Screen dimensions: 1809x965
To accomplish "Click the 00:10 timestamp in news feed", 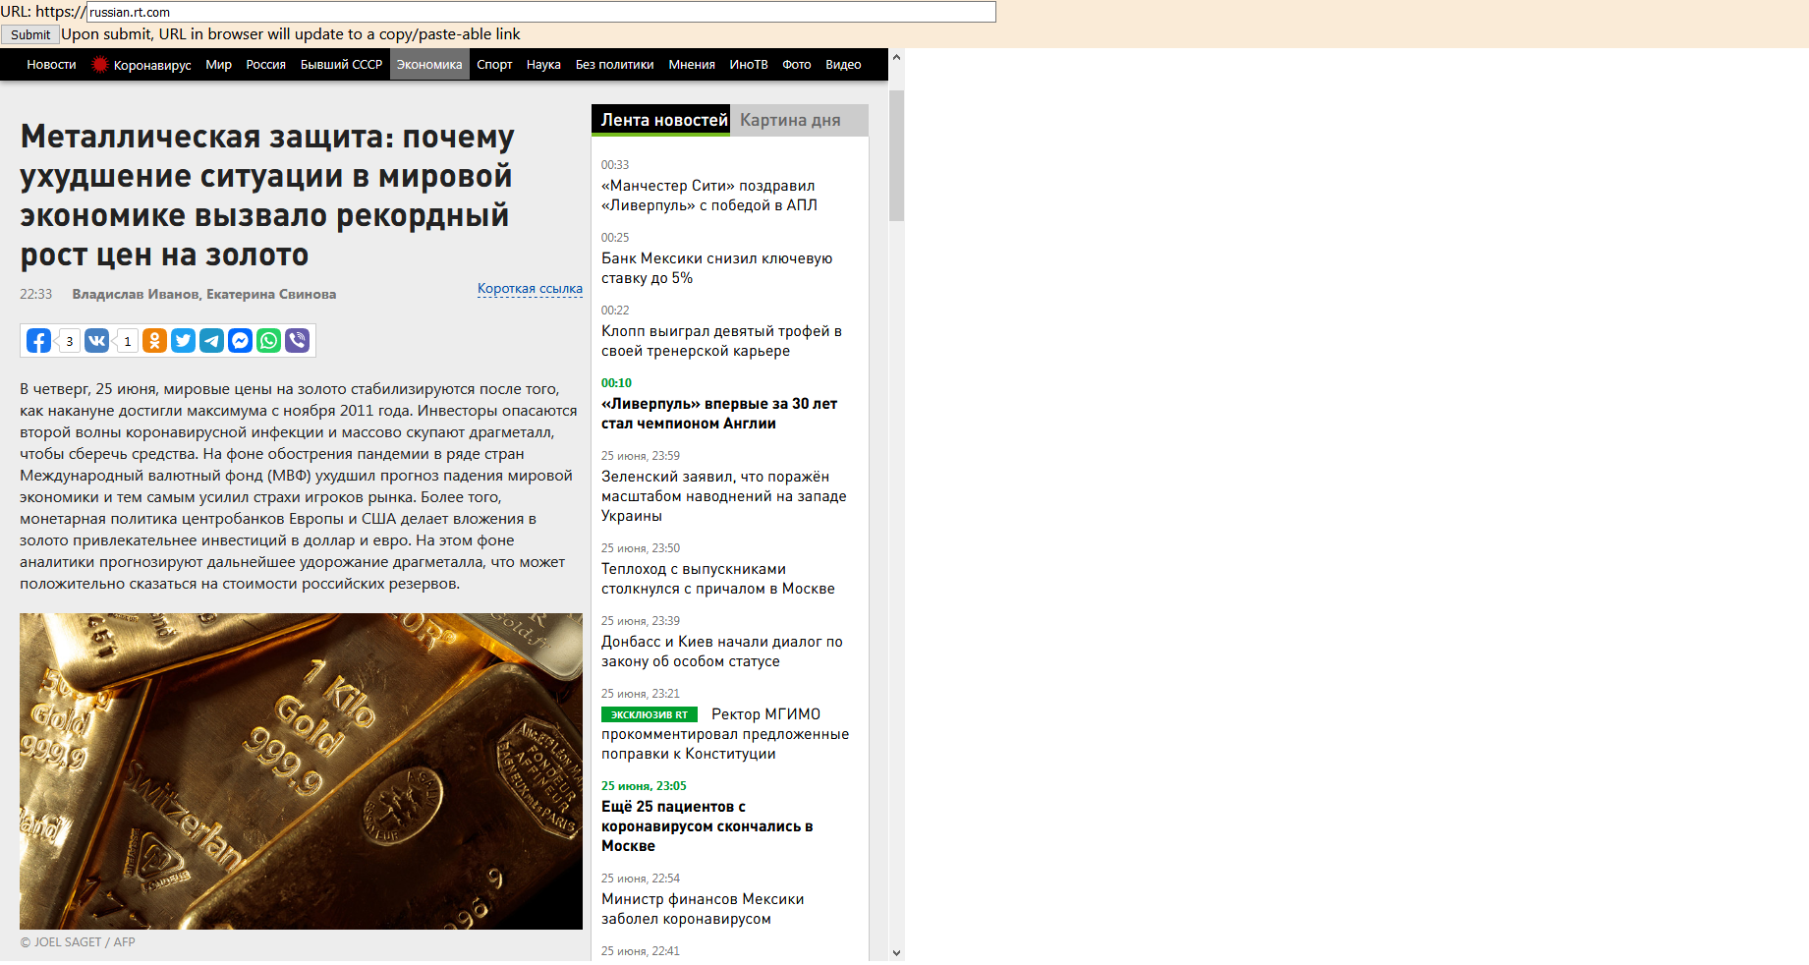I will [616, 383].
